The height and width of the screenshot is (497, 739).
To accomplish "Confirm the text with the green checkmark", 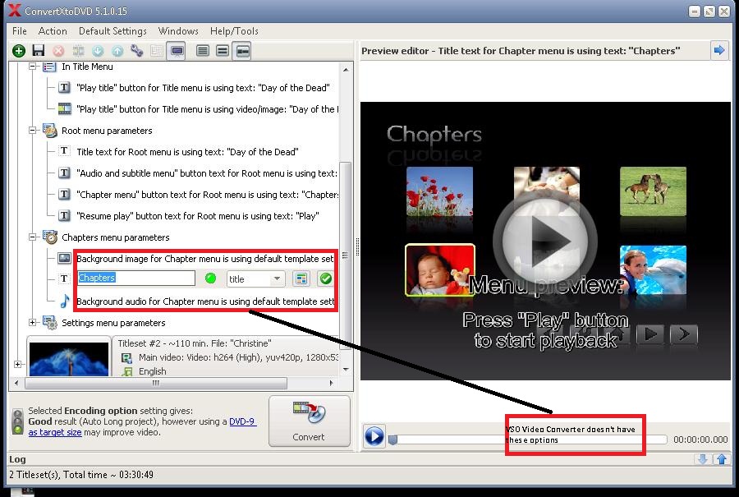I will (326, 278).
